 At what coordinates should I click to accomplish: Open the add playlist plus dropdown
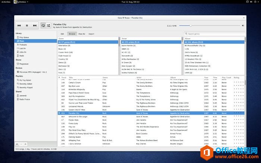17,144
